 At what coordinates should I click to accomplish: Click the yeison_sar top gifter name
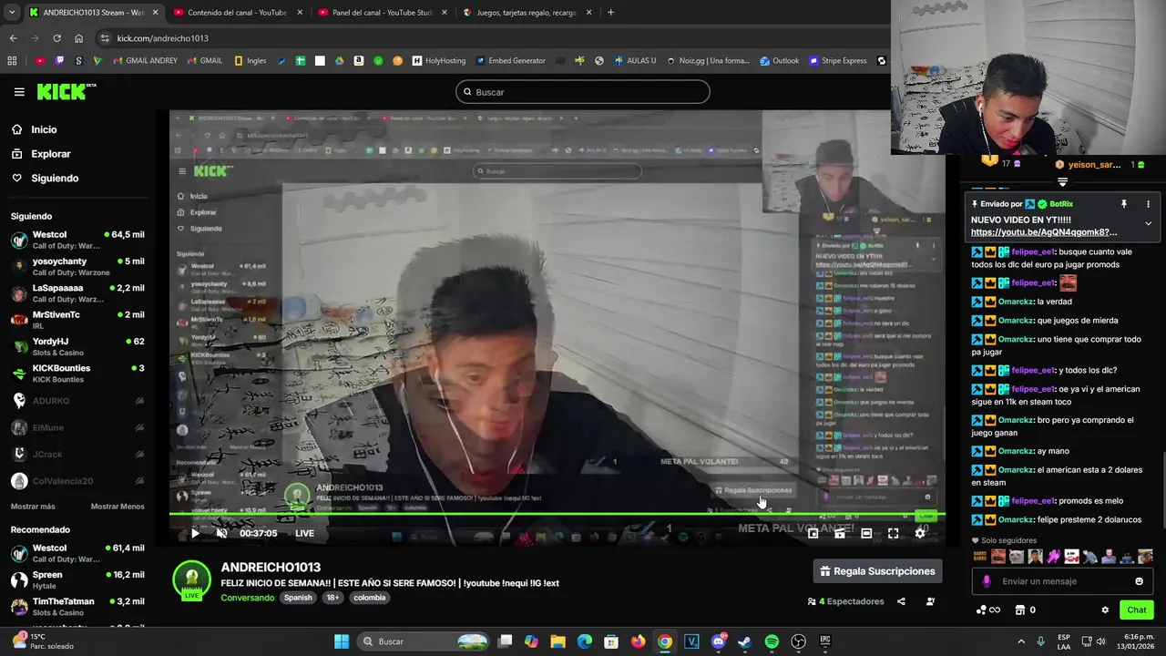tap(1093, 165)
